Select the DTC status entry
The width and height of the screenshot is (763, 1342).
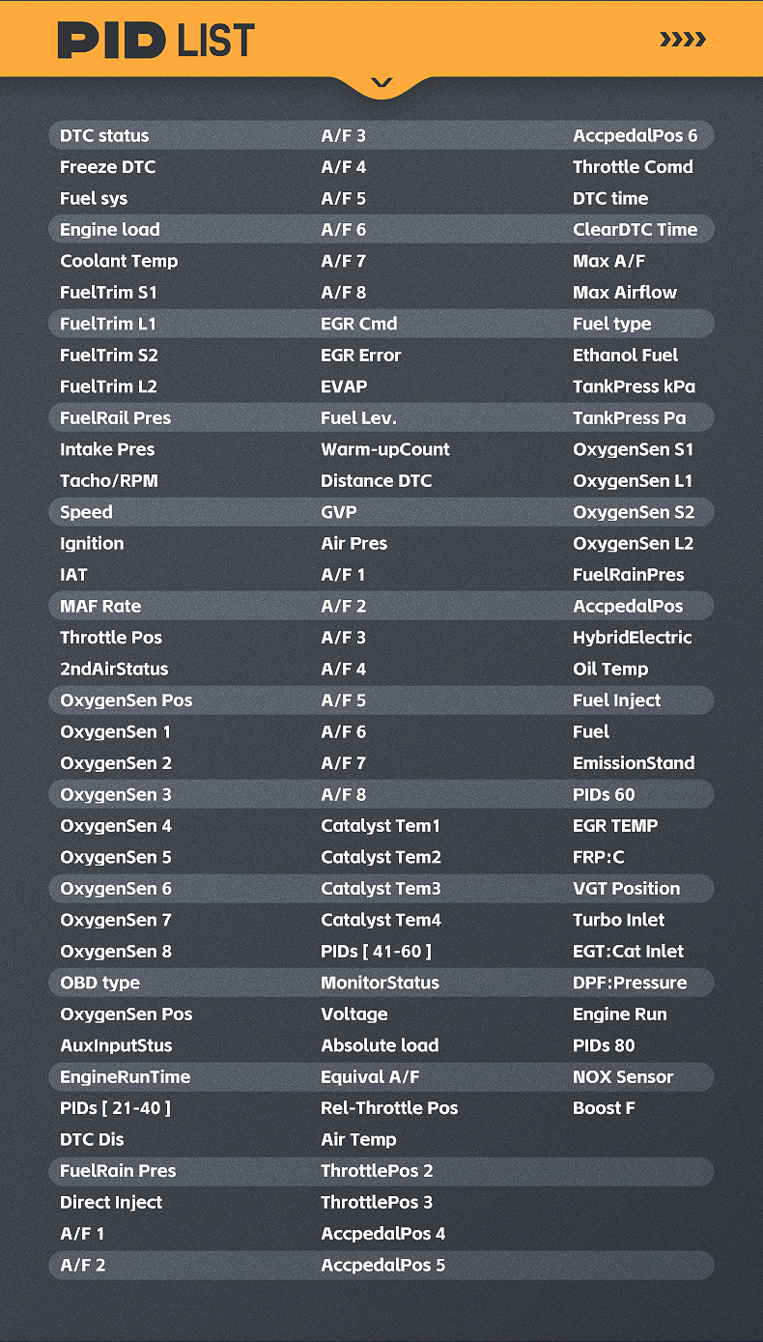point(104,136)
